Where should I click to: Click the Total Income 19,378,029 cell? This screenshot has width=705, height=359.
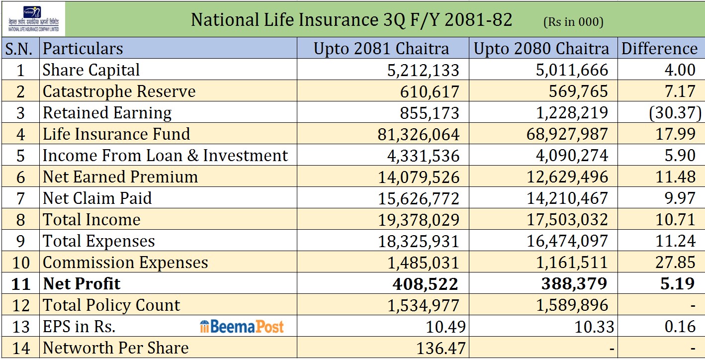click(423, 220)
